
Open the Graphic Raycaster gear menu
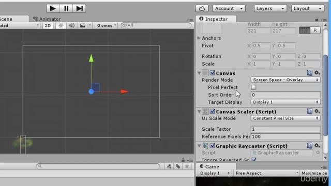coord(317,146)
